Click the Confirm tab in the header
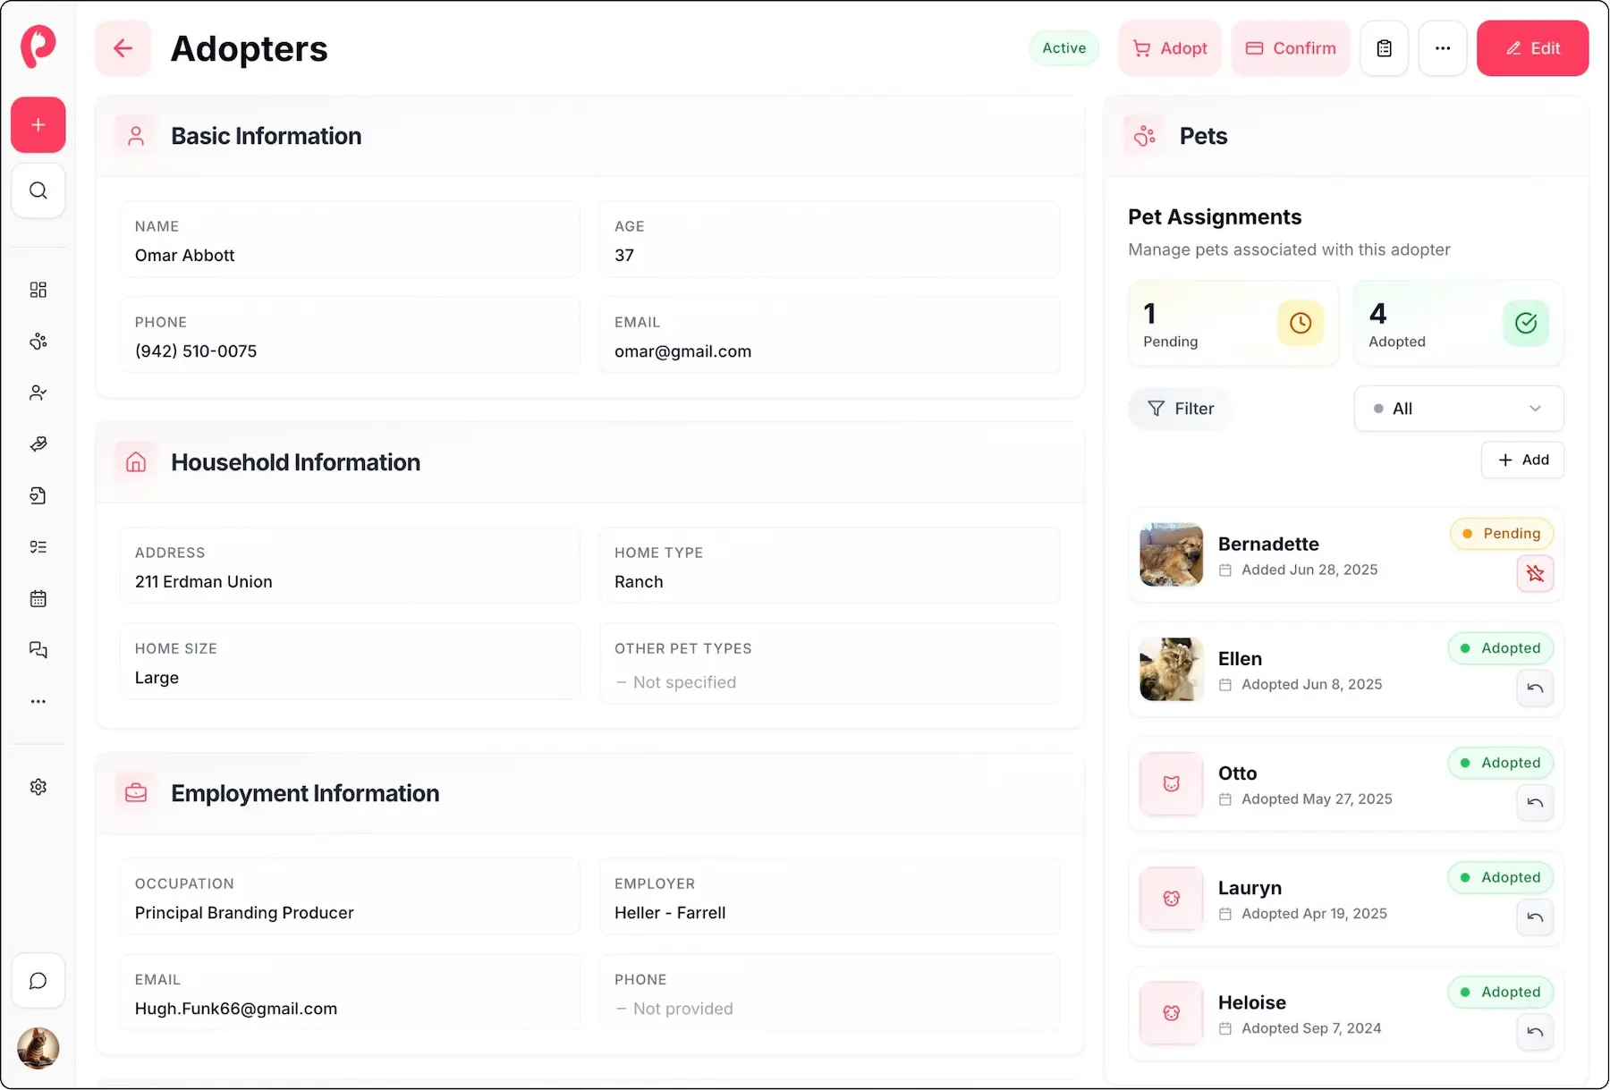 click(1290, 48)
